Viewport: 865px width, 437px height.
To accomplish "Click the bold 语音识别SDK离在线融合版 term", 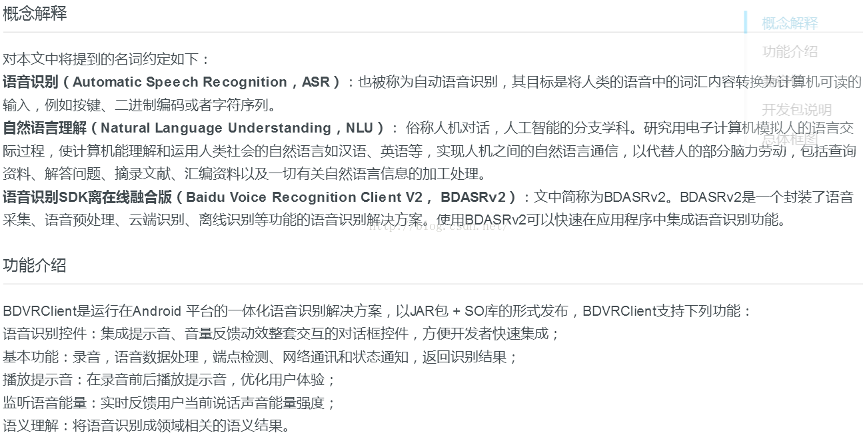I will 88,197.
